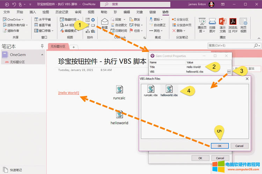The height and width of the screenshot is (174, 262).
Task: Click the 网页视图 web view icon
Action: point(243,25)
